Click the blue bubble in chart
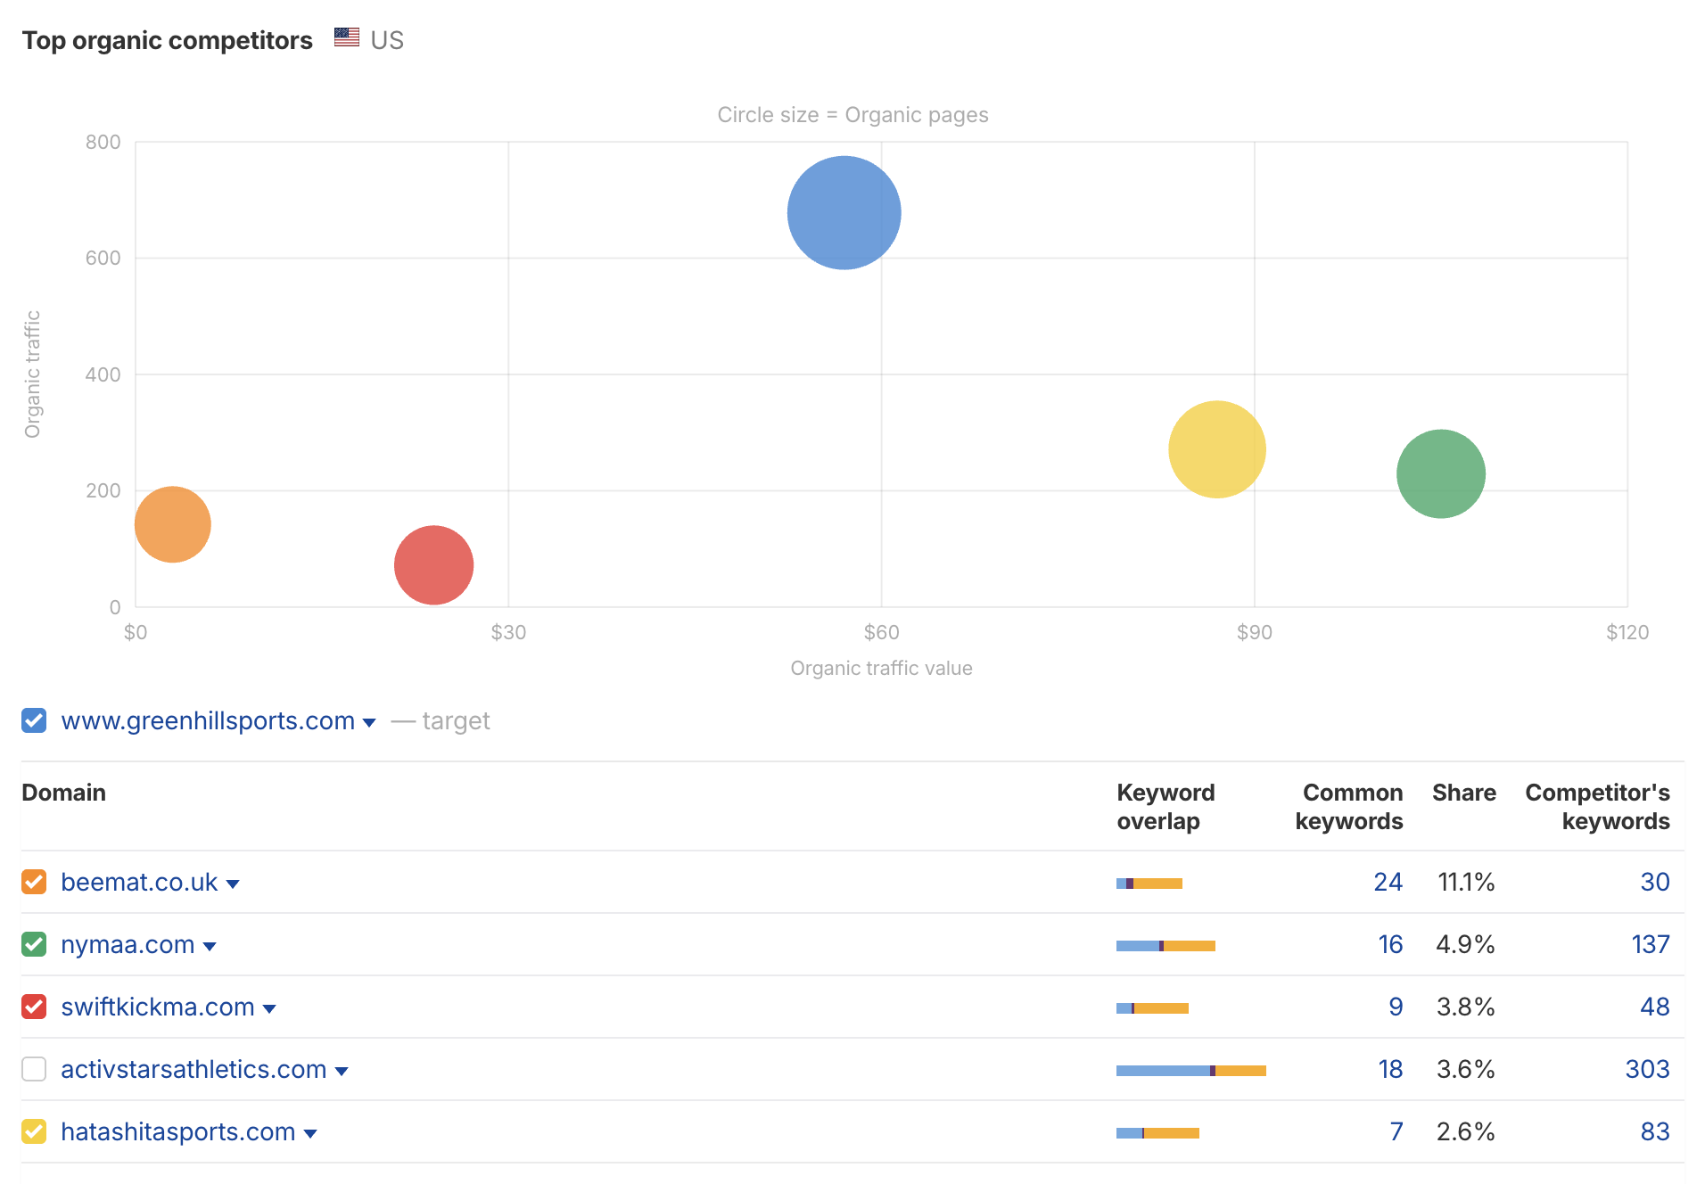This screenshot has height=1184, width=1705. point(844,213)
